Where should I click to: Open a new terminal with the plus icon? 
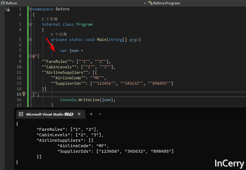tap(91, 114)
